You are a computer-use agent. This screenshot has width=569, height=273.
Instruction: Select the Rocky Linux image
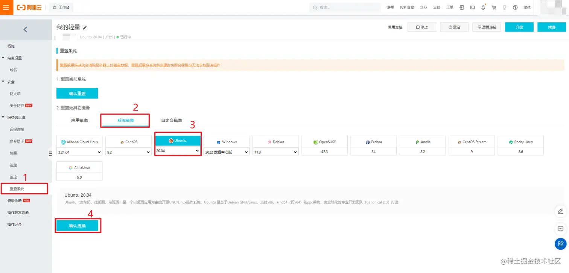pyautogui.click(x=520, y=142)
